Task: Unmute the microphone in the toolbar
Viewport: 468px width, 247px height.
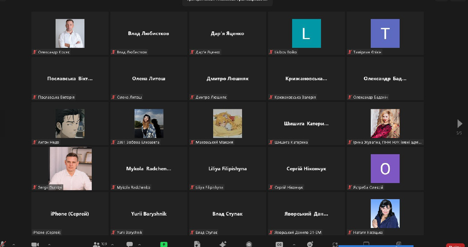Action: tap(3, 244)
